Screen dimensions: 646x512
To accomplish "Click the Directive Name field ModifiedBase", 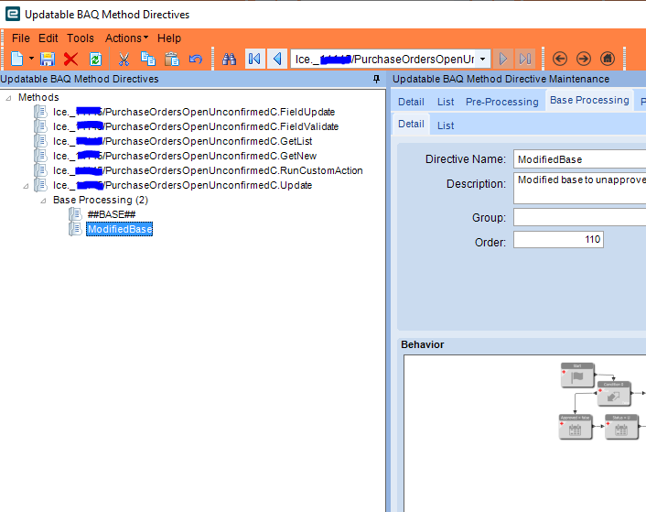I will pyautogui.click(x=579, y=159).
